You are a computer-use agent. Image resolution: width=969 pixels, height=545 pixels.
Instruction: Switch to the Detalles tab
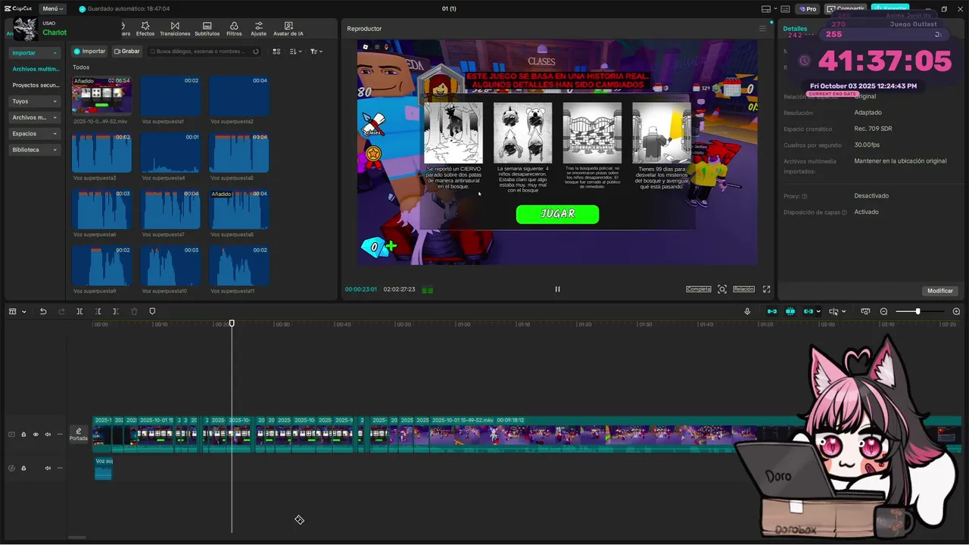point(795,29)
